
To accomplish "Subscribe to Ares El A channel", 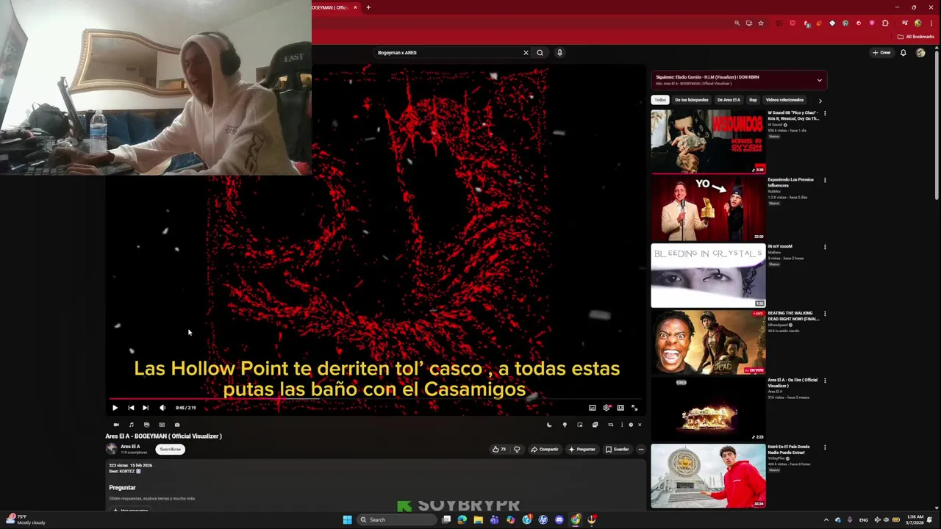I will pos(170,449).
